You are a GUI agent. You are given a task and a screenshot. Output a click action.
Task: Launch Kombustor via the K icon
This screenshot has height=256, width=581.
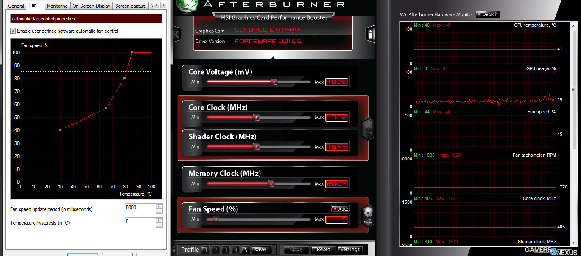pyautogui.click(x=176, y=34)
